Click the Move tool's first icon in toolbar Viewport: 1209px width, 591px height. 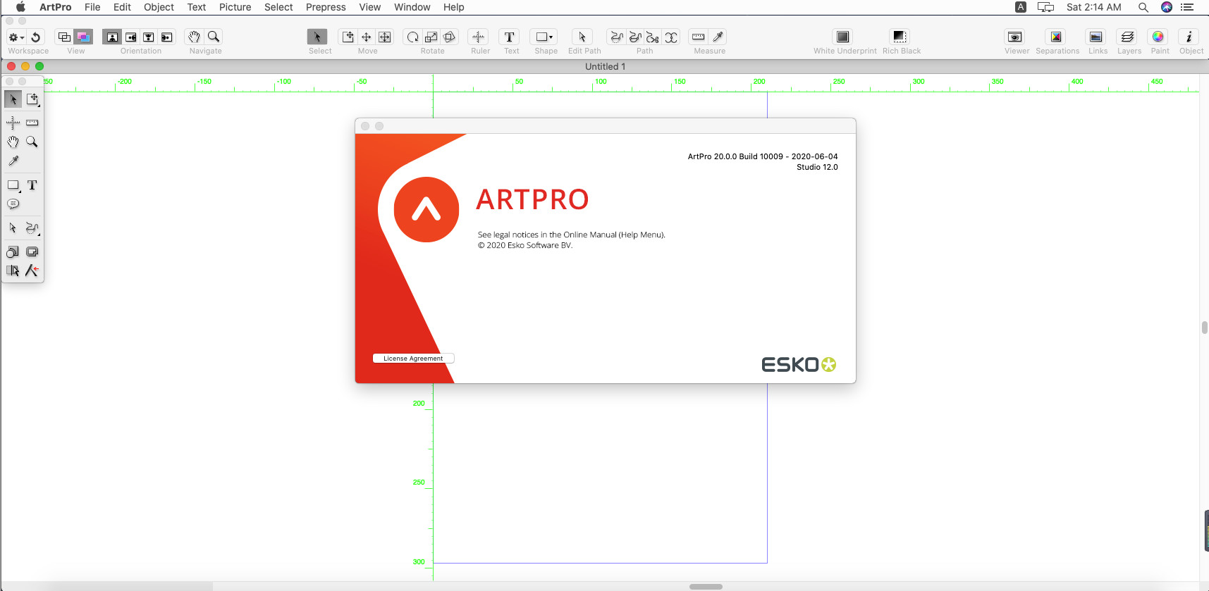348,37
